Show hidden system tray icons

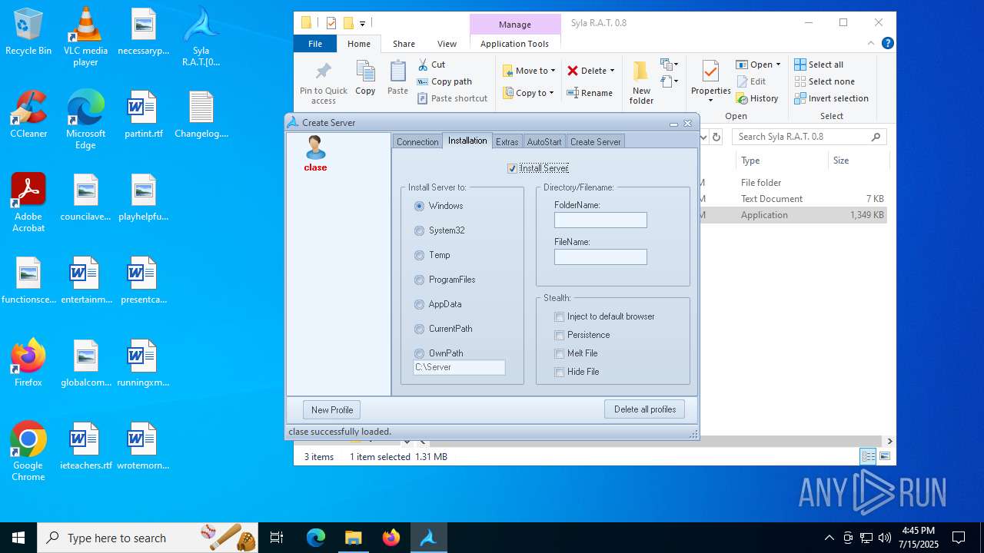pos(829,538)
